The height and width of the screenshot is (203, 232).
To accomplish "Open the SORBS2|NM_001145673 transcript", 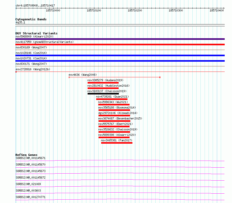I will [30, 171].
